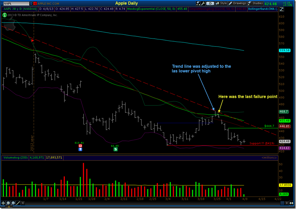Image resolution: width=296 pixels, height=209 pixels.
Task: Click the 424.48 last price bubble
Action: coord(285,142)
